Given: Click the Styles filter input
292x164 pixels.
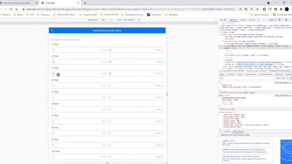Looking at the screenshot, I should tap(247, 78).
